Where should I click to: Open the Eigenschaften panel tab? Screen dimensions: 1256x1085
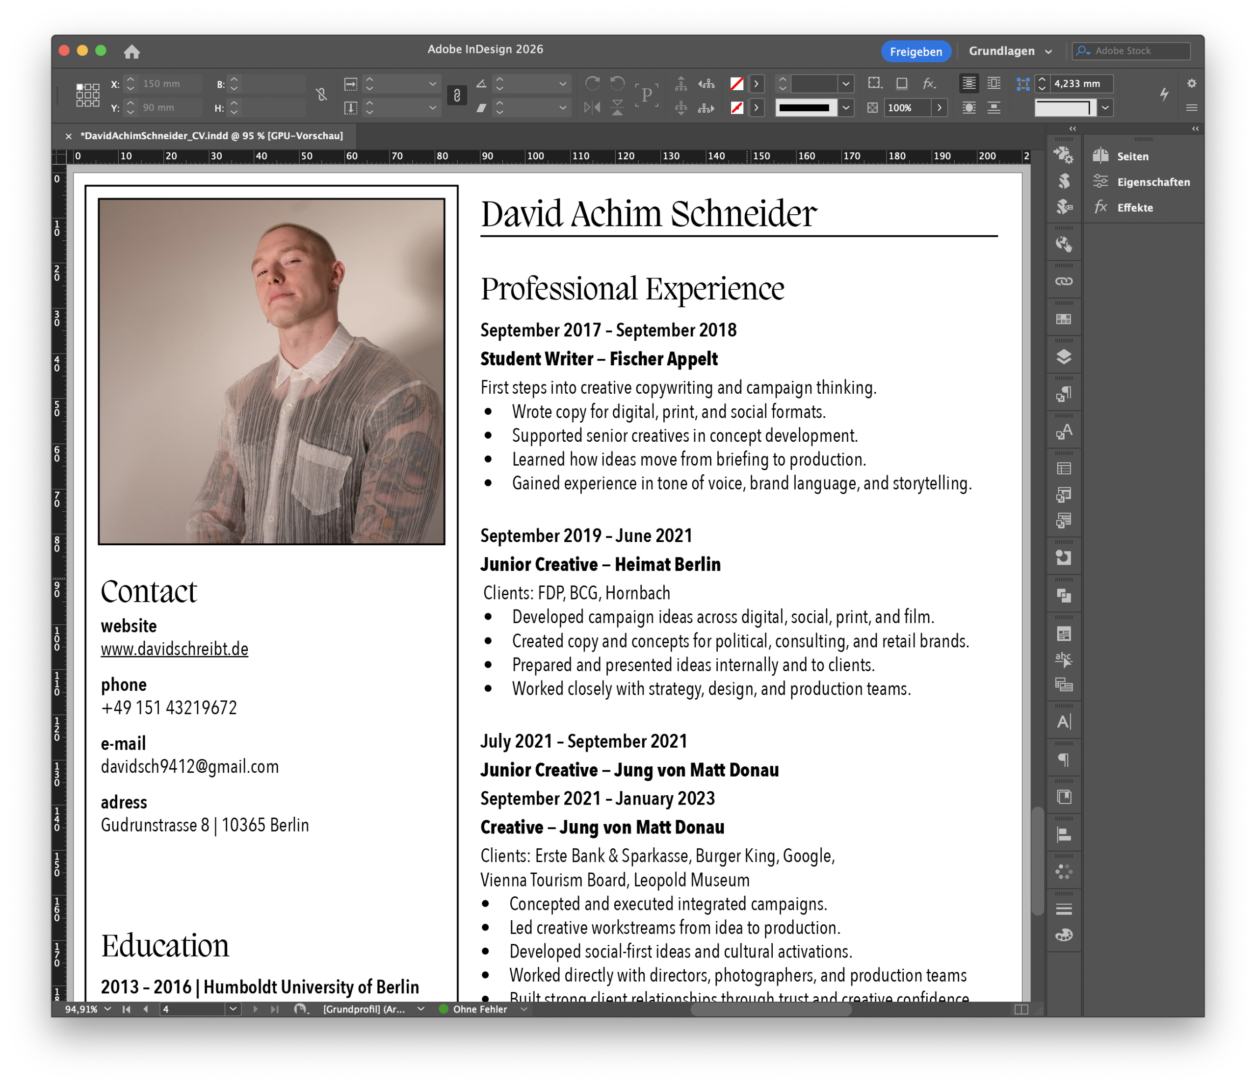tap(1152, 182)
